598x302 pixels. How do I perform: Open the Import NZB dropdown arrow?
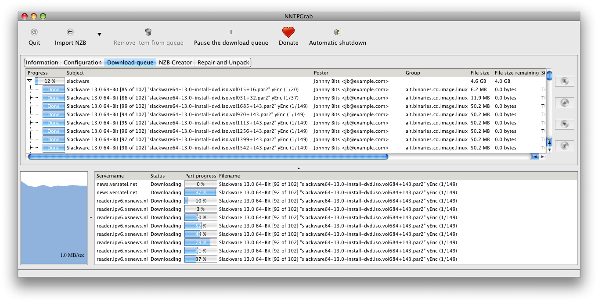[x=99, y=34]
